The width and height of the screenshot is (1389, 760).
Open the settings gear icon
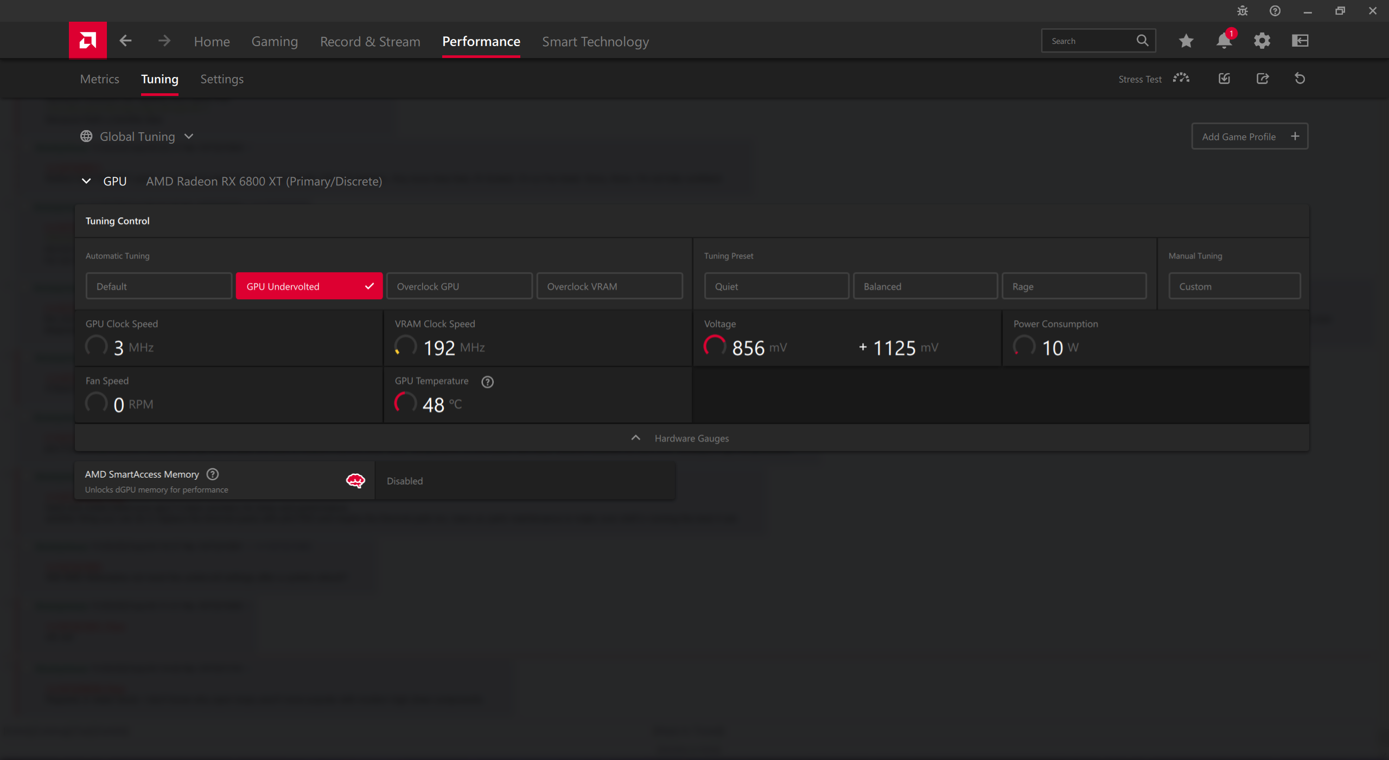(x=1262, y=41)
